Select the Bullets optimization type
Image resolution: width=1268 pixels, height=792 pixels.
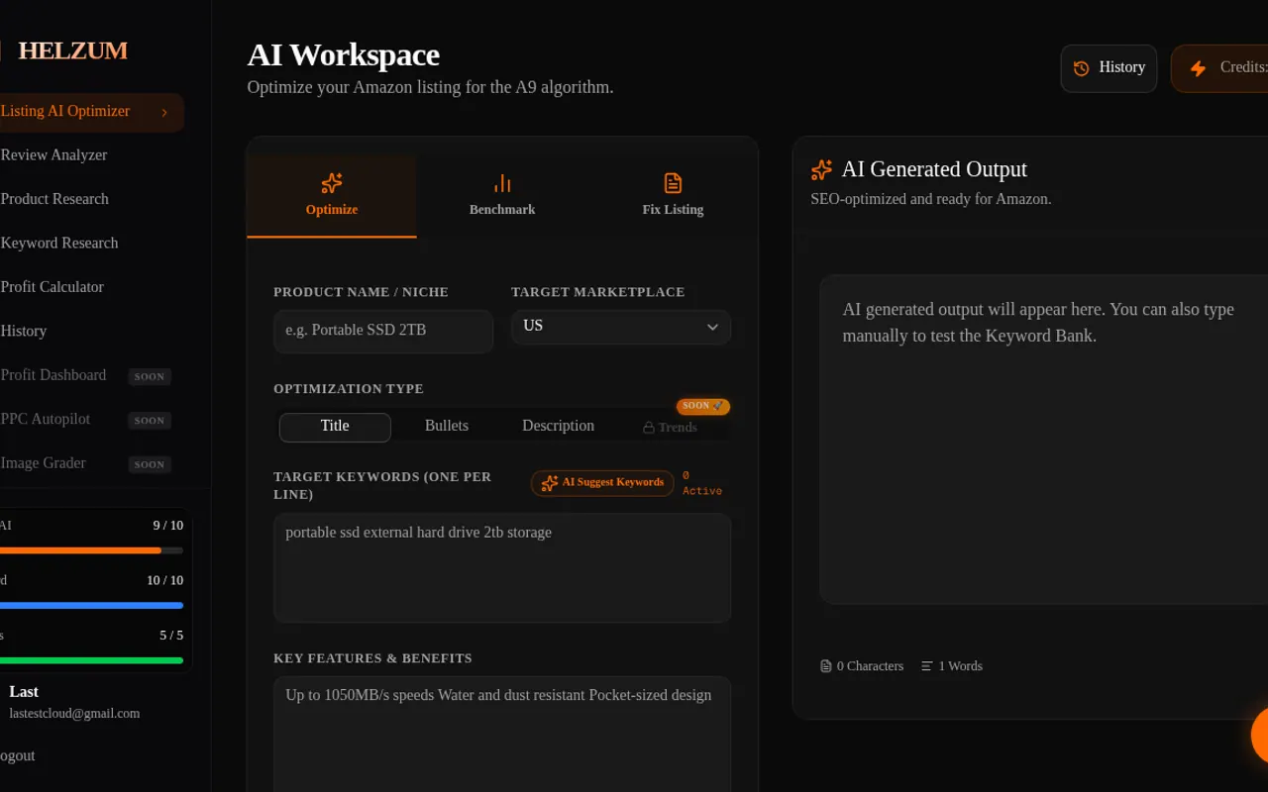point(447,427)
